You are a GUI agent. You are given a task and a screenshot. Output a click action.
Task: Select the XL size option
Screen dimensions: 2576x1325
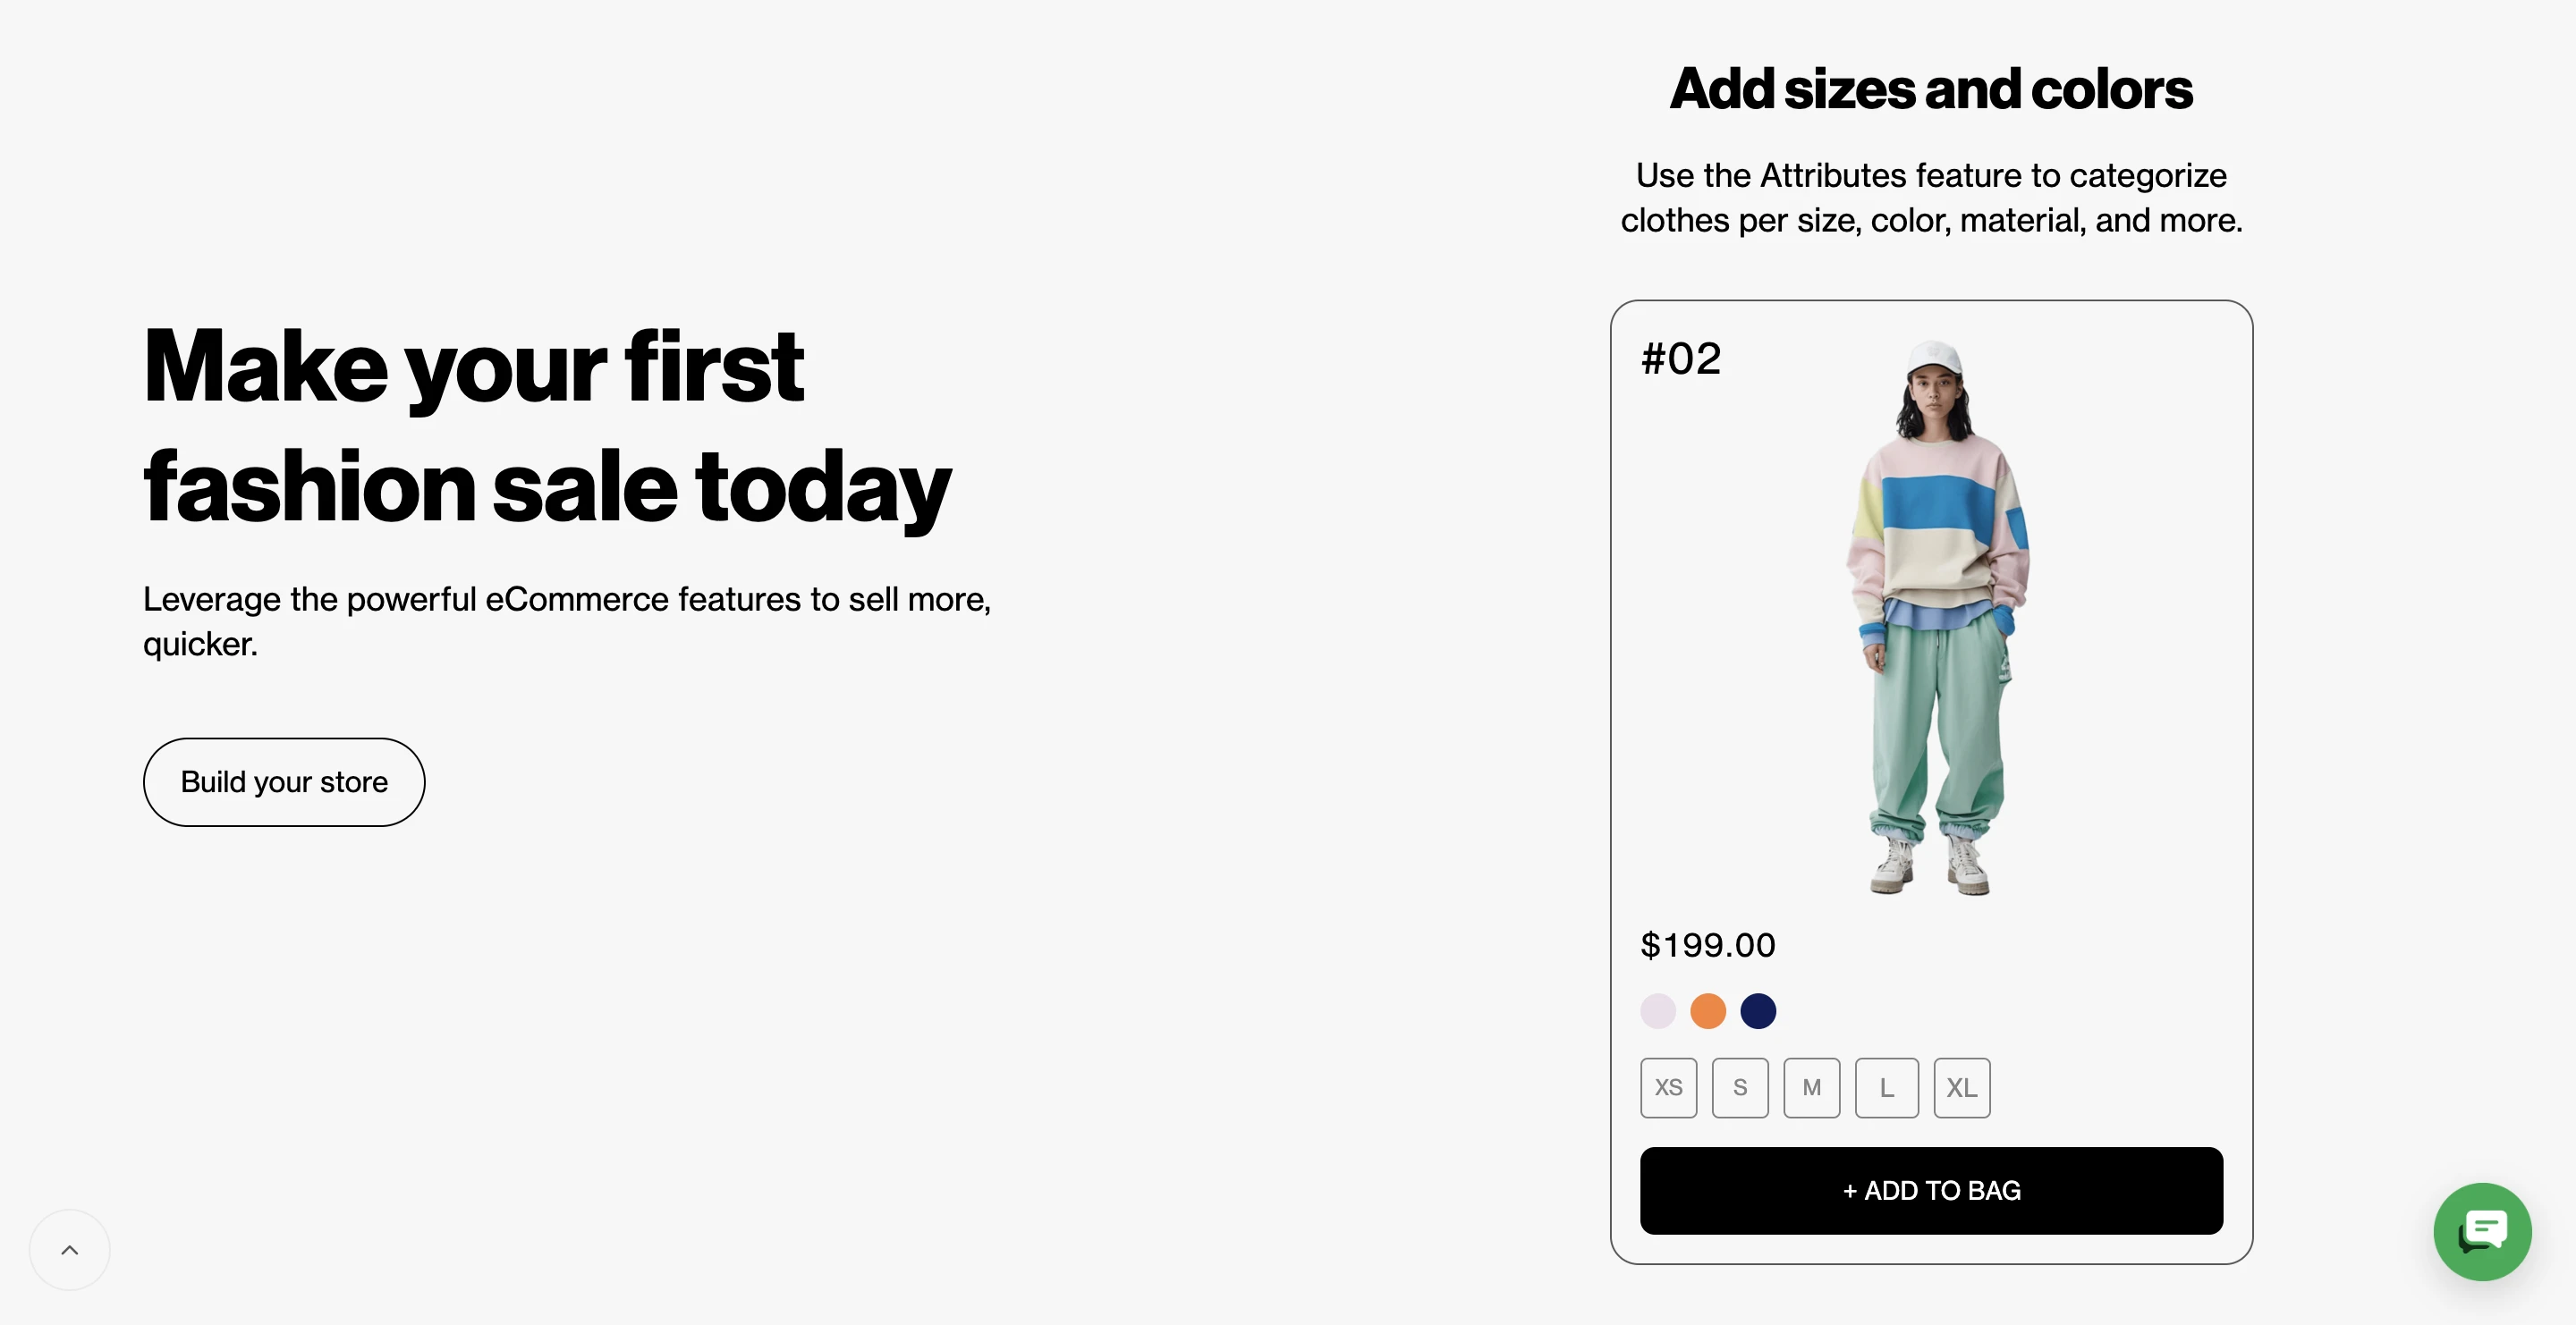pos(1961,1087)
